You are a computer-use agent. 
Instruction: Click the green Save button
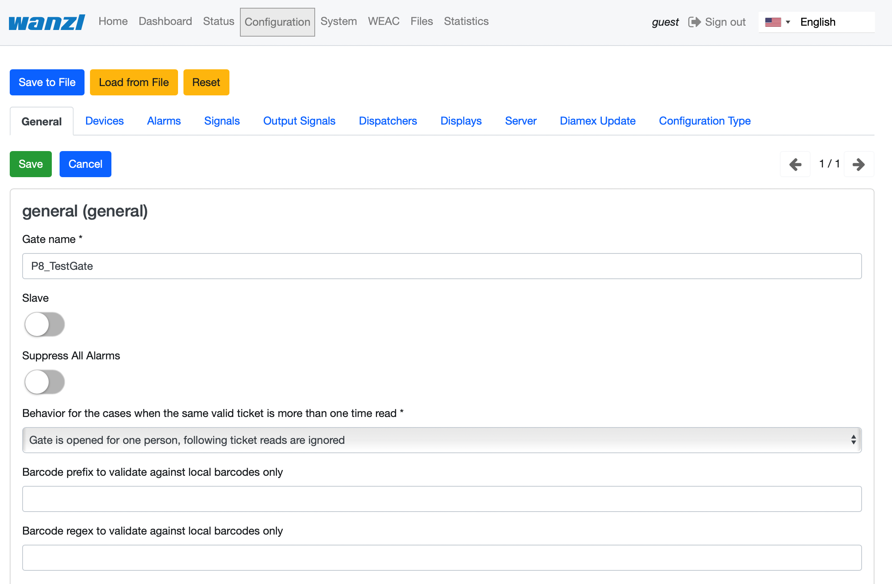(x=31, y=164)
